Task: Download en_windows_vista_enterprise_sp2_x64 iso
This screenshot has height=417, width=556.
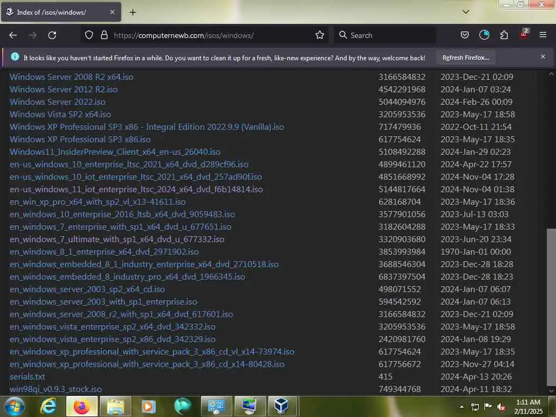Action: 113,326
